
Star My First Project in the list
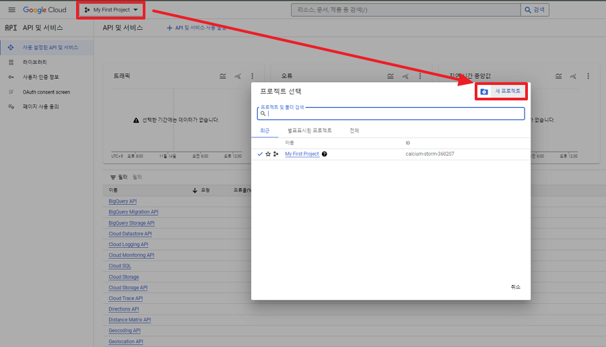(268, 154)
